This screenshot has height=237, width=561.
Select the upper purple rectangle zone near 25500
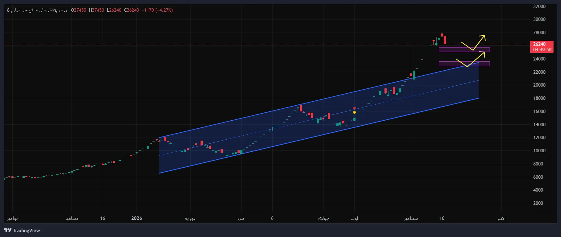point(464,50)
